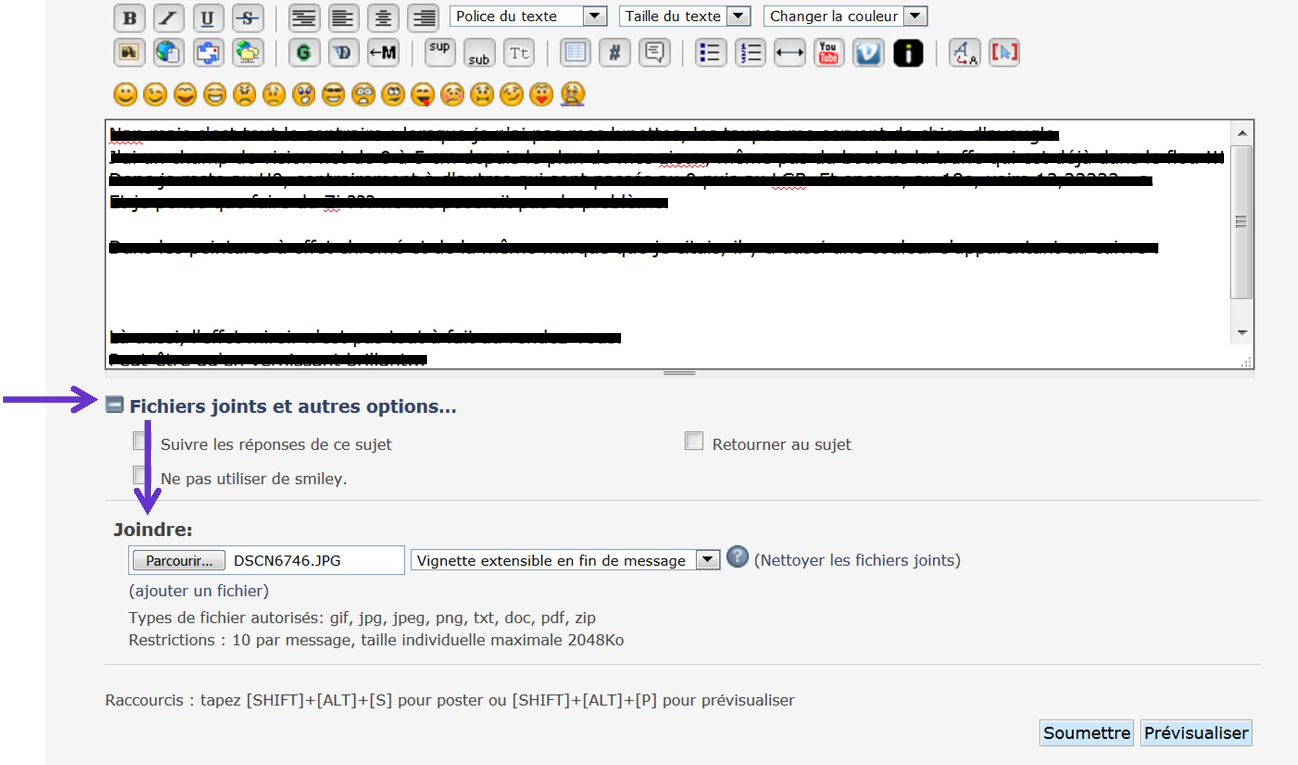Align text to the left
Screen dimensions: 1298x765
click(343, 18)
